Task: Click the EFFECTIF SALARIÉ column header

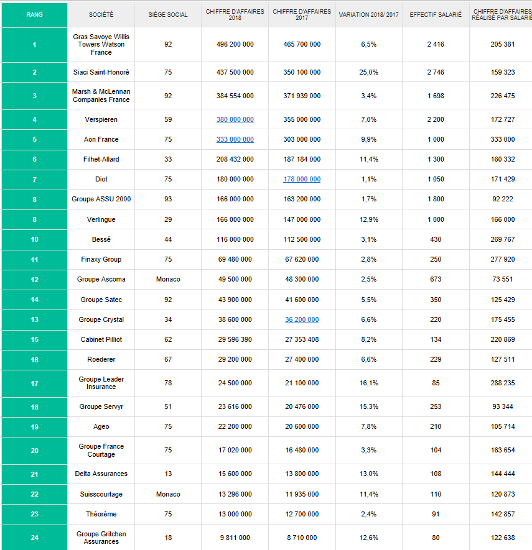Action: click(436, 15)
